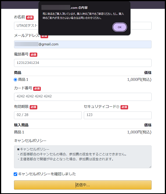The height and width of the screenshot is (194, 166).
Task: Click the 必須 badge beside 有効期限
Action: 33,107
